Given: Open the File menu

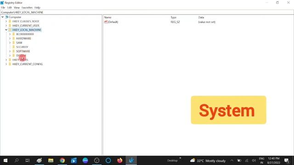Looking at the screenshot, I should click(x=3, y=7).
